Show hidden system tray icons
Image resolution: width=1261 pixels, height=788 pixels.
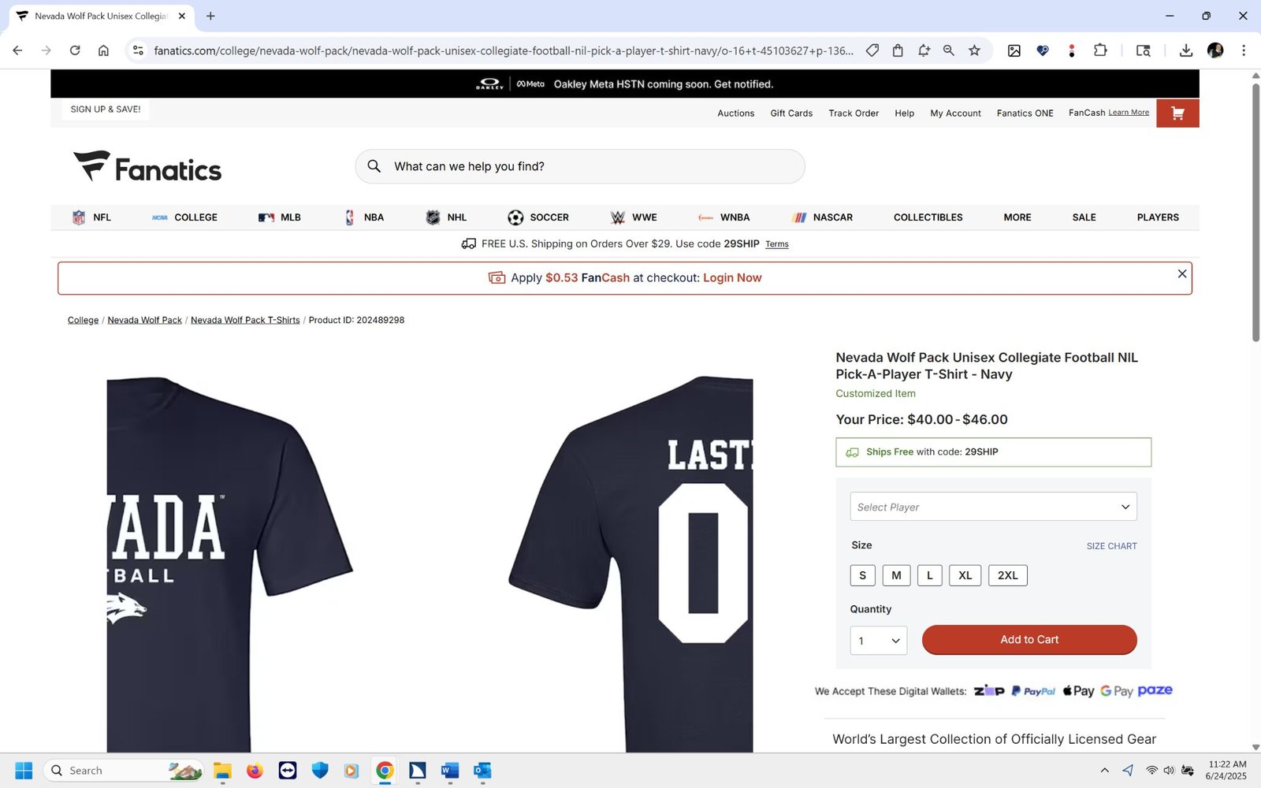coord(1105,771)
